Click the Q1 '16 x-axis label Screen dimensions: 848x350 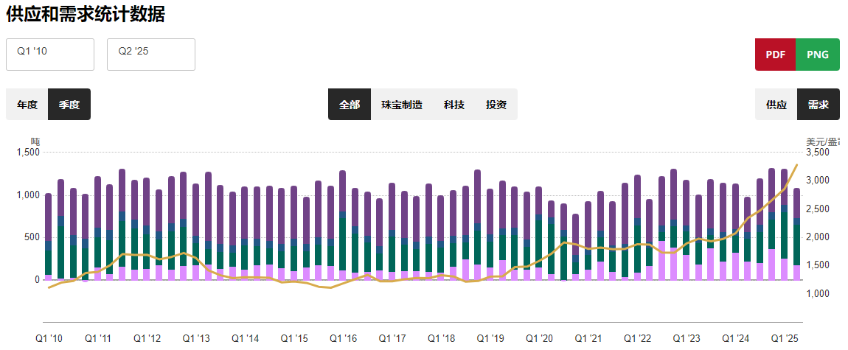(x=343, y=338)
